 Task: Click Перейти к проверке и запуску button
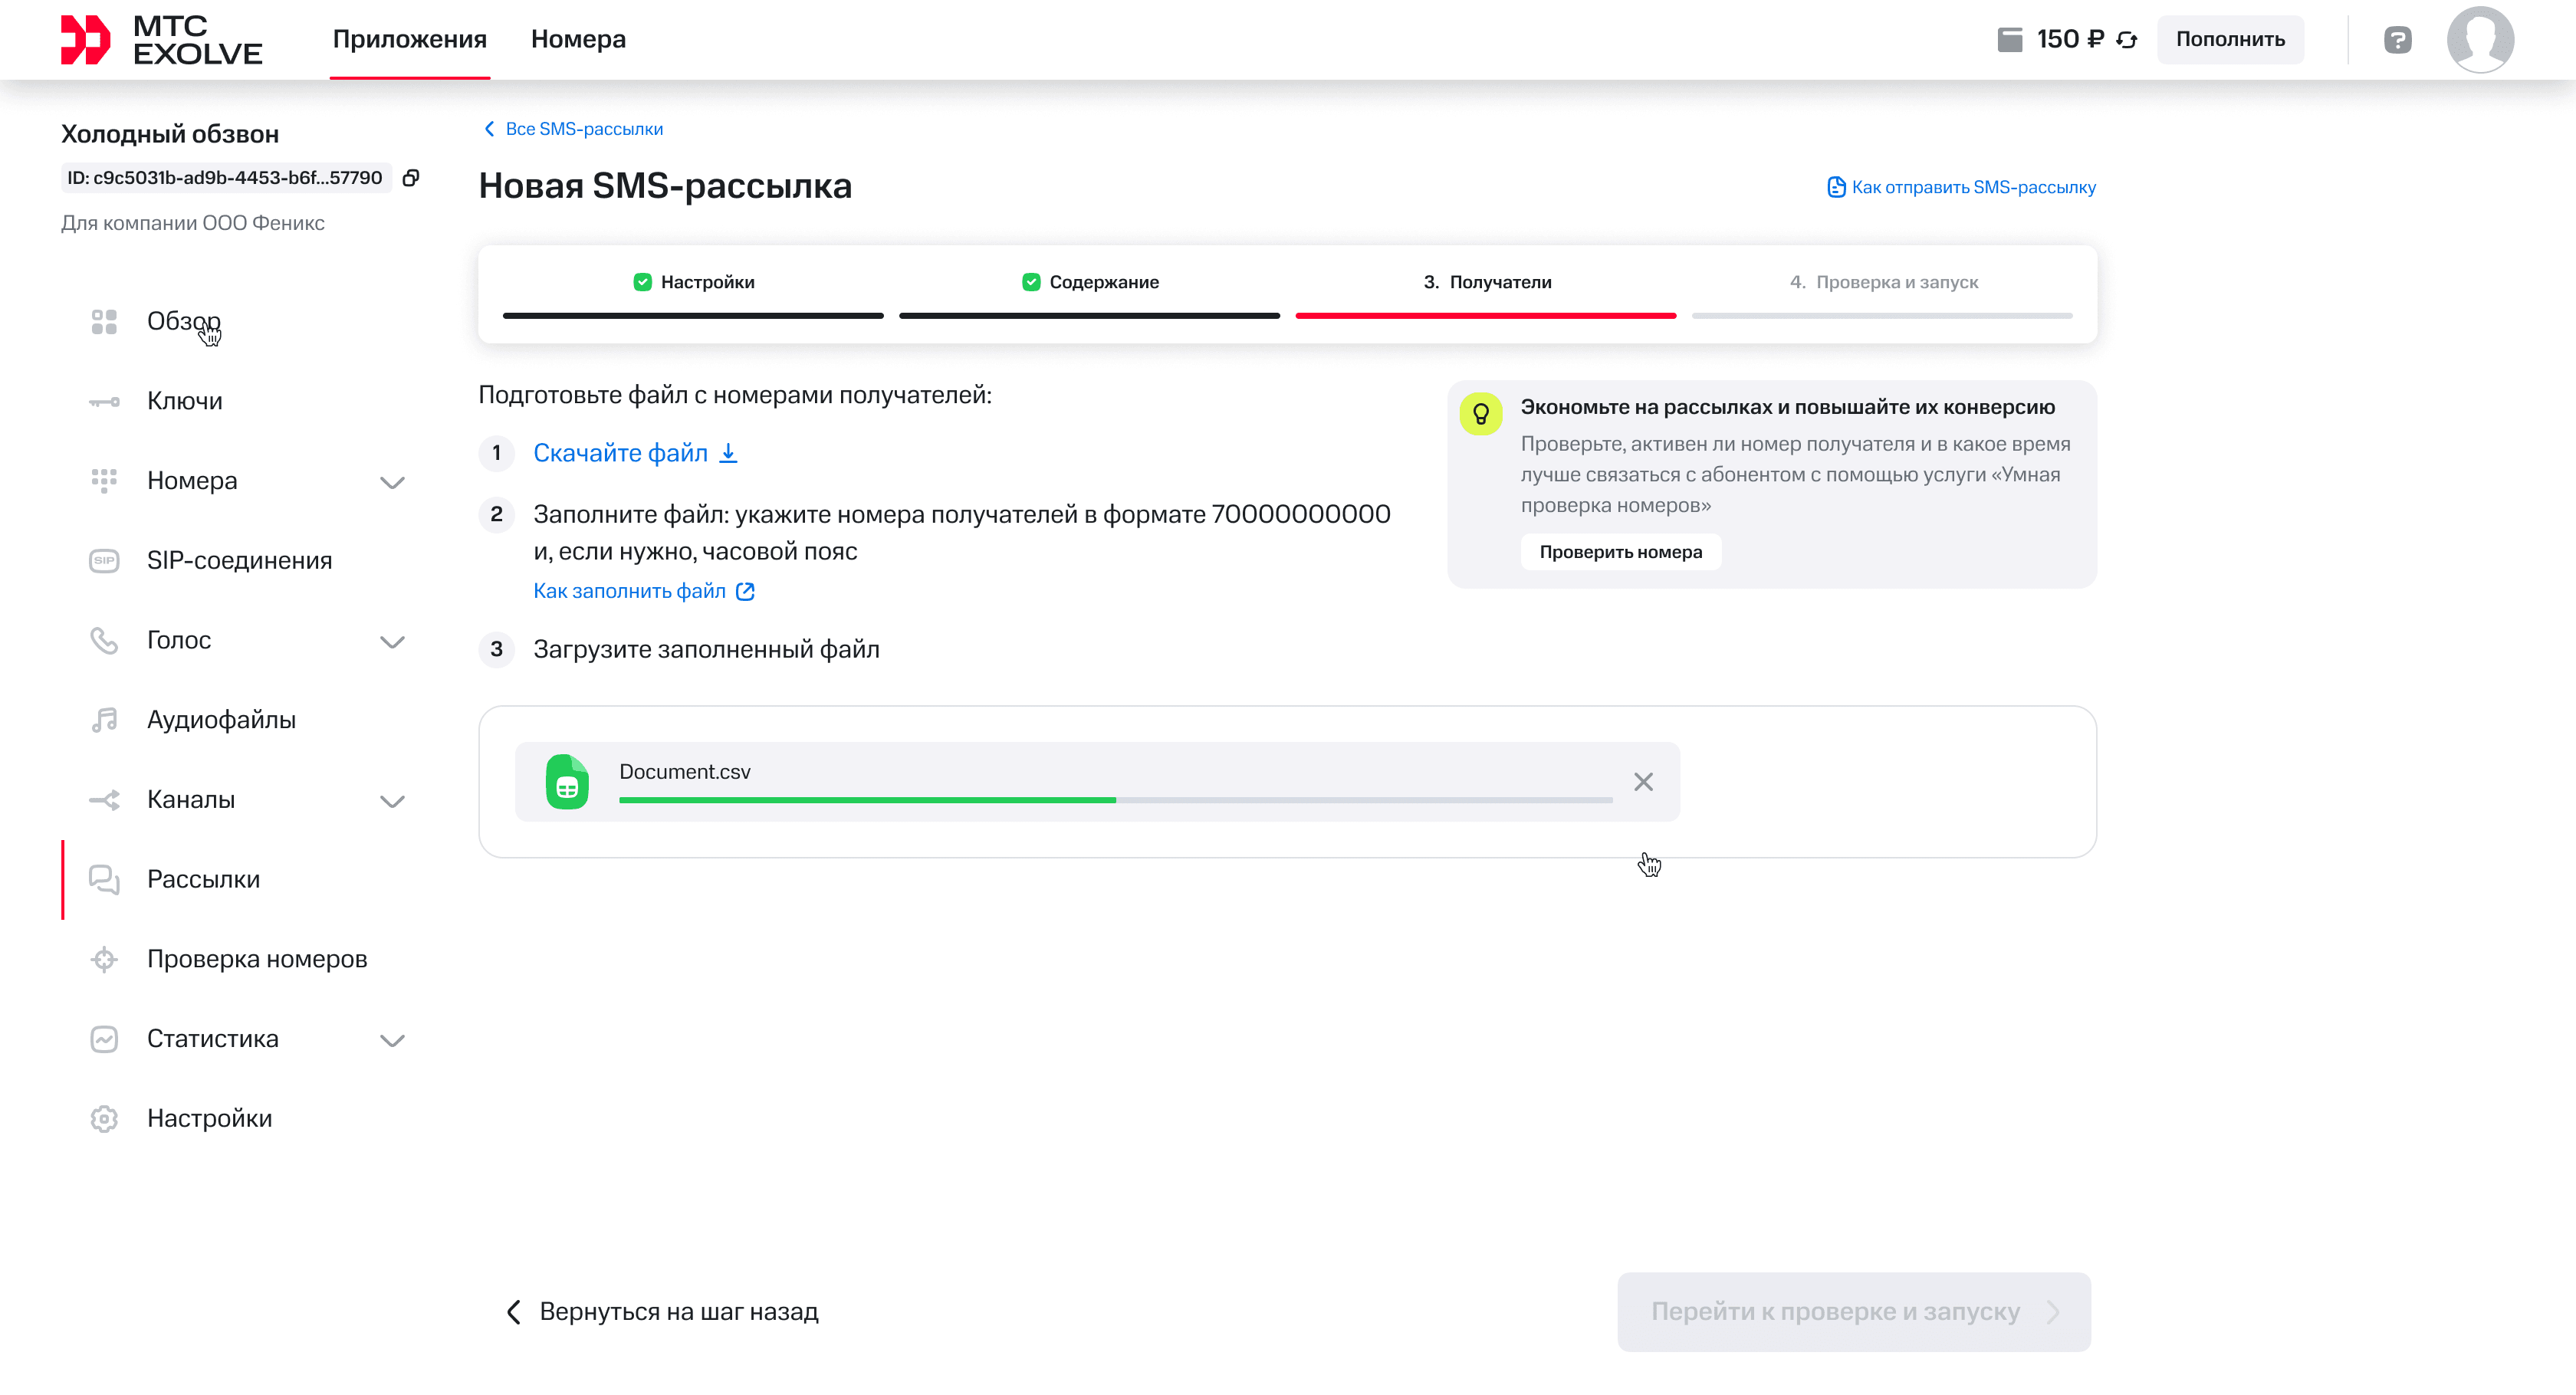1854,1312
